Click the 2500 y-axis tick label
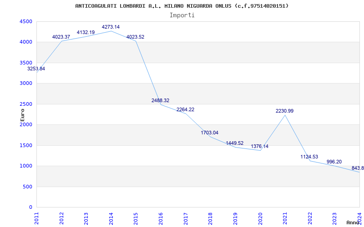Image resolution: width=364 pixels, height=227 pixels. [26, 104]
